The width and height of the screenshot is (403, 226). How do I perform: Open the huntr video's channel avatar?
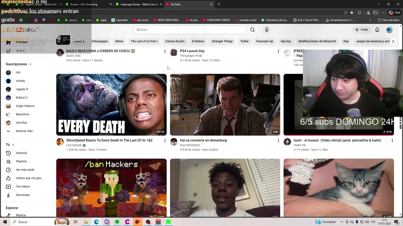[287, 142]
